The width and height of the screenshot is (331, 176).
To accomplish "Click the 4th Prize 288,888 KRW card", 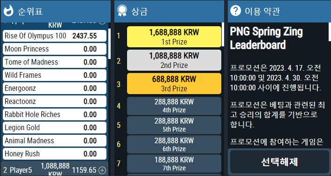I will [174, 106].
